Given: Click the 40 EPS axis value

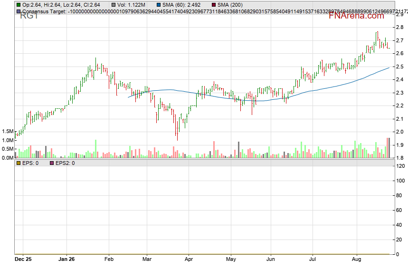Looking at the screenshot, I should tap(399, 225).
